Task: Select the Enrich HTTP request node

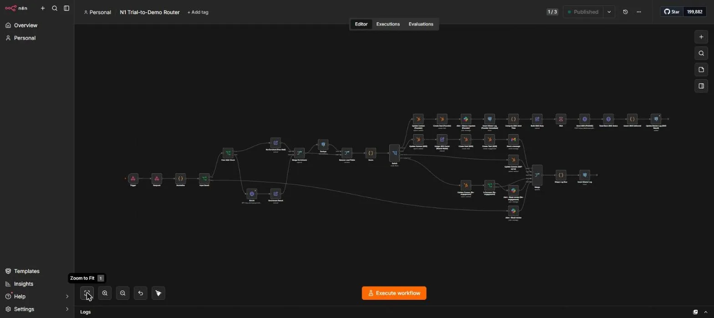Action: pos(252,194)
